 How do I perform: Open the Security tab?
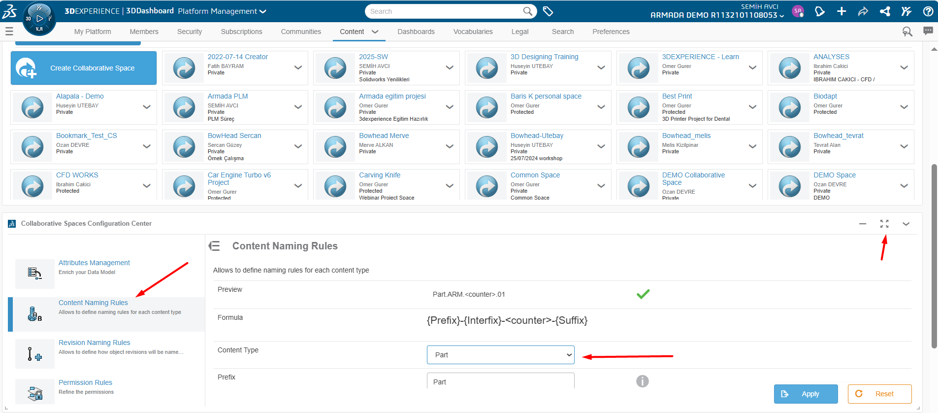(x=190, y=32)
